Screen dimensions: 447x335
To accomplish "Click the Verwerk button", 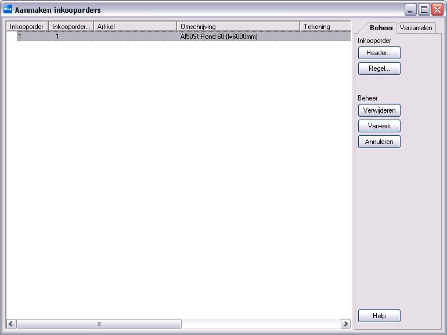I will (379, 126).
